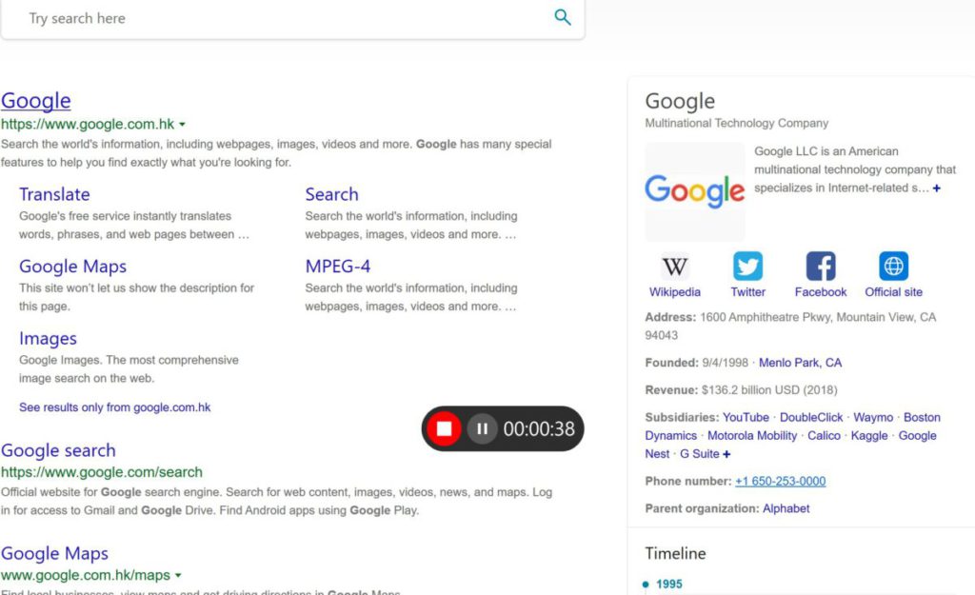Image resolution: width=975 pixels, height=595 pixels.
Task: Call the phone number +1 650-253-0000
Action: [x=781, y=481]
